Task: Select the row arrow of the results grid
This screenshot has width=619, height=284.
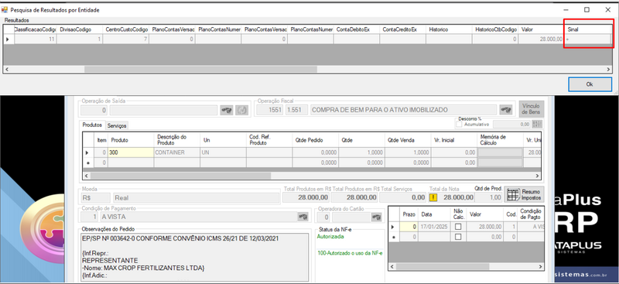Action: click(8, 39)
